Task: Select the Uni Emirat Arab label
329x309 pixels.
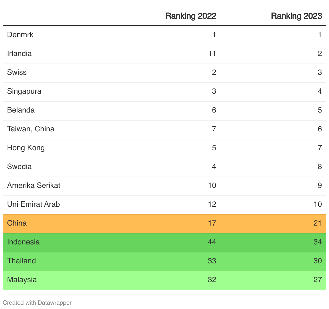Action: click(x=33, y=204)
